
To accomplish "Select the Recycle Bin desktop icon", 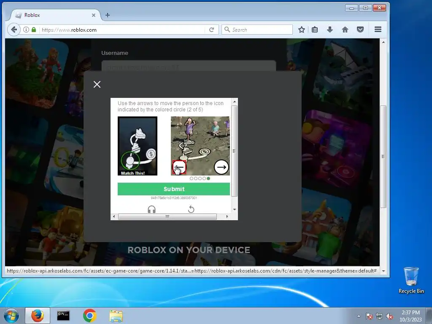I will 411,280.
